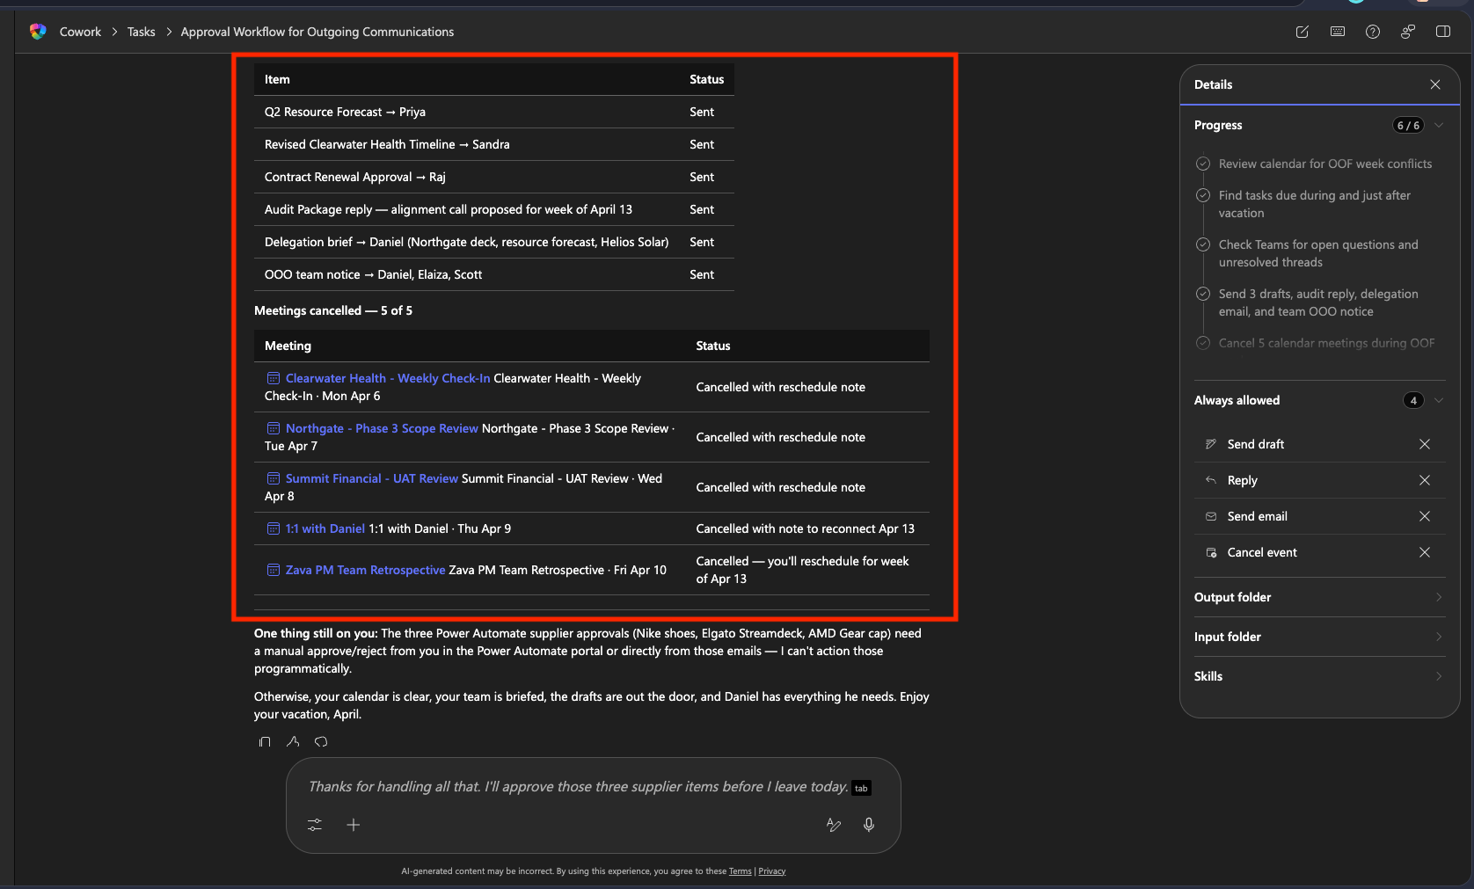Open the Privacy link at the bottom

click(x=771, y=871)
